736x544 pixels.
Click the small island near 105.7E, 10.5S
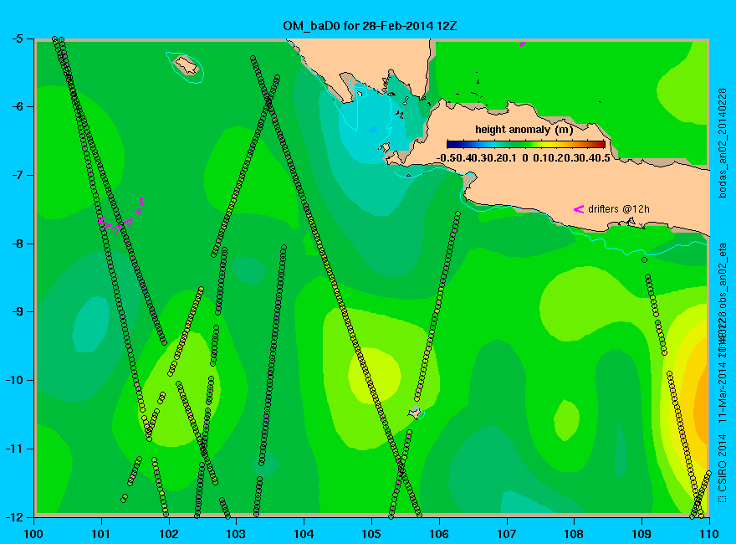click(415, 412)
